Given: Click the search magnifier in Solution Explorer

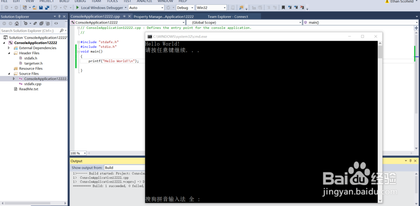Looking at the screenshot, I should click(62, 31).
